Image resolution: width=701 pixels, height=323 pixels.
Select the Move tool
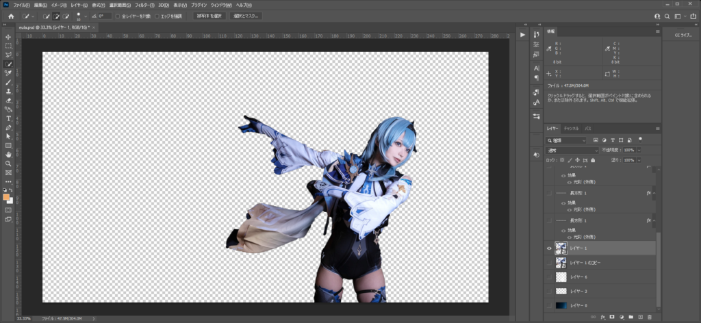point(8,37)
